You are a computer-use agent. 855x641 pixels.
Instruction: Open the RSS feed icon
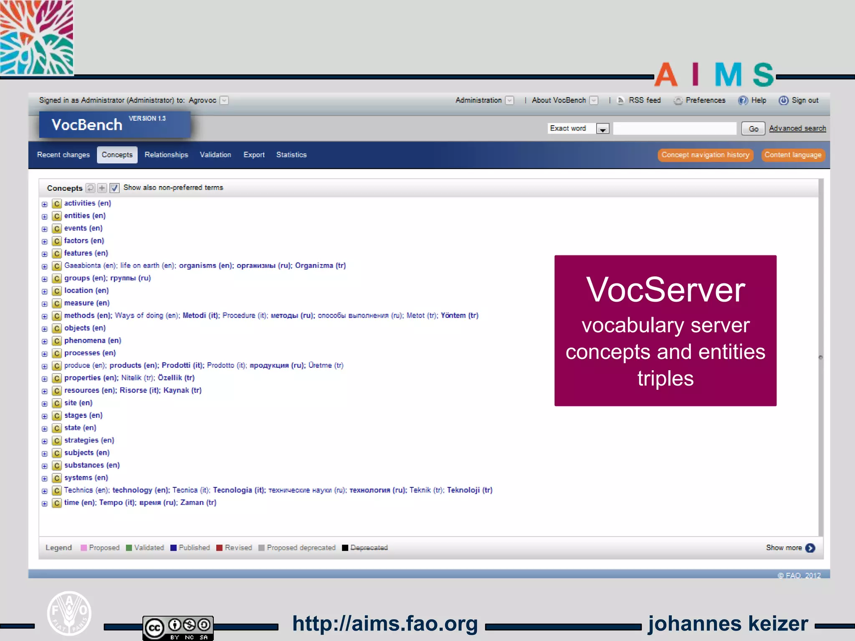(x=621, y=101)
